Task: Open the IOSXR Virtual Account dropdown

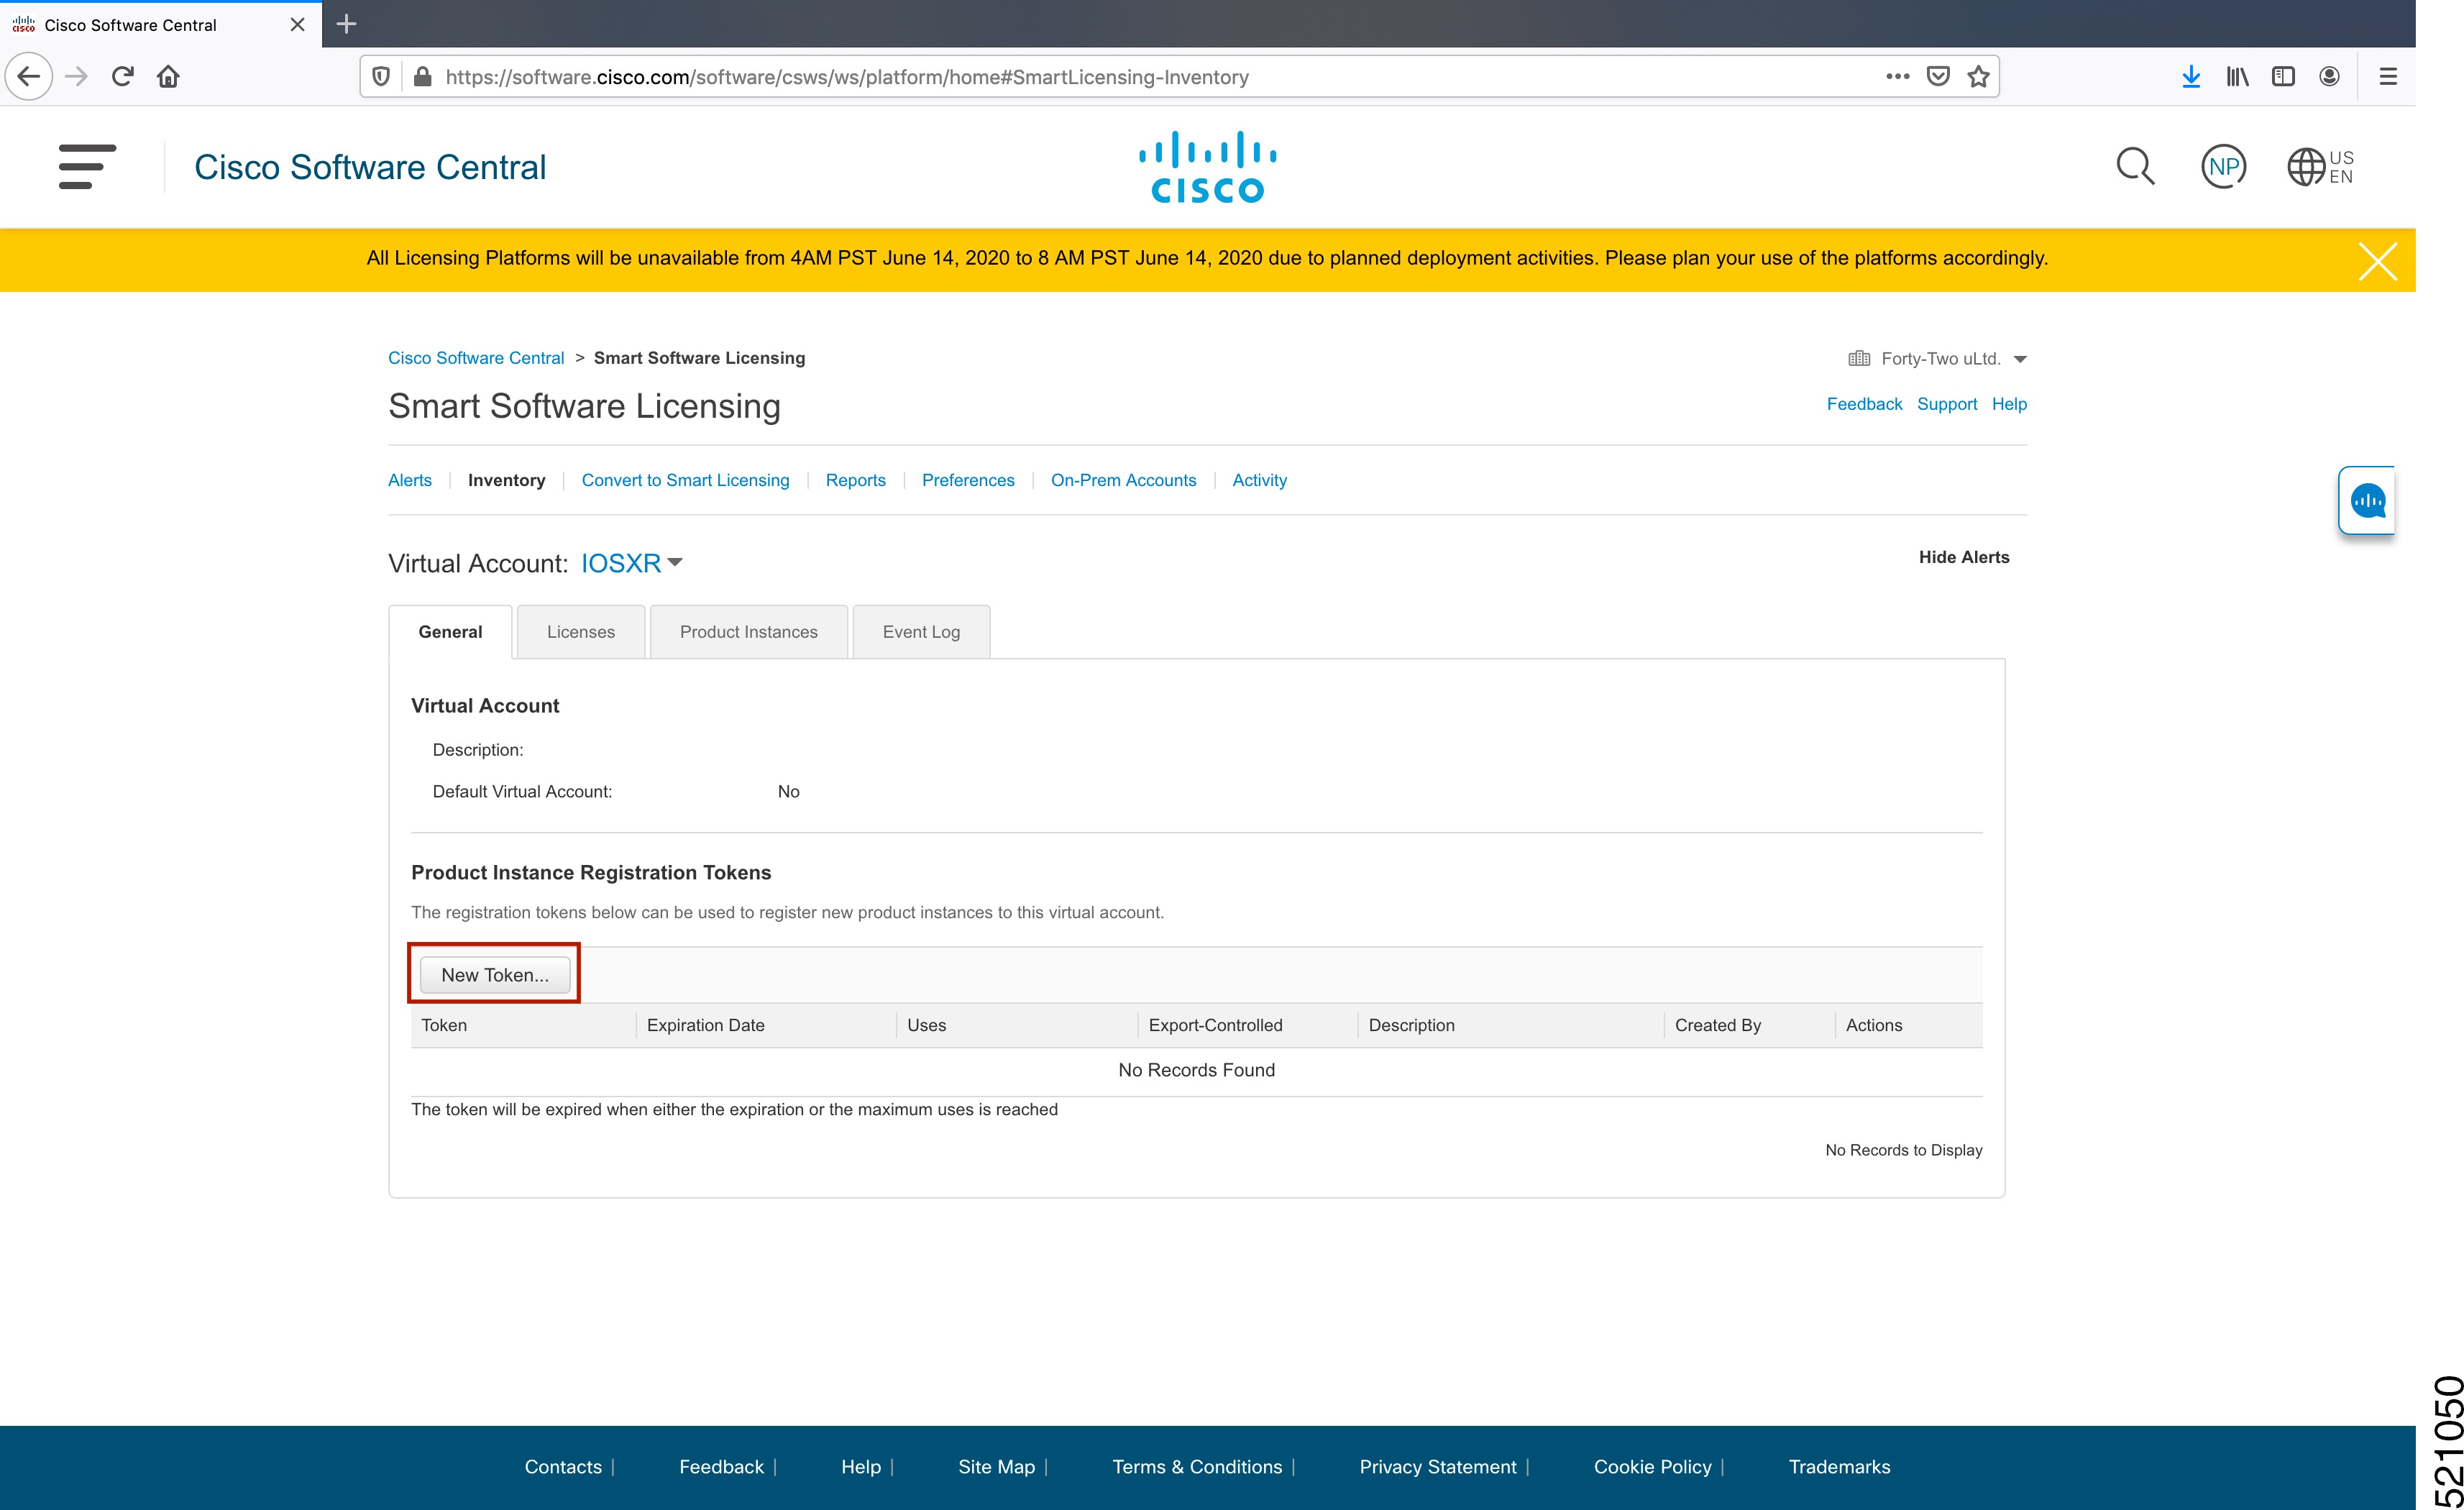Action: 630,563
